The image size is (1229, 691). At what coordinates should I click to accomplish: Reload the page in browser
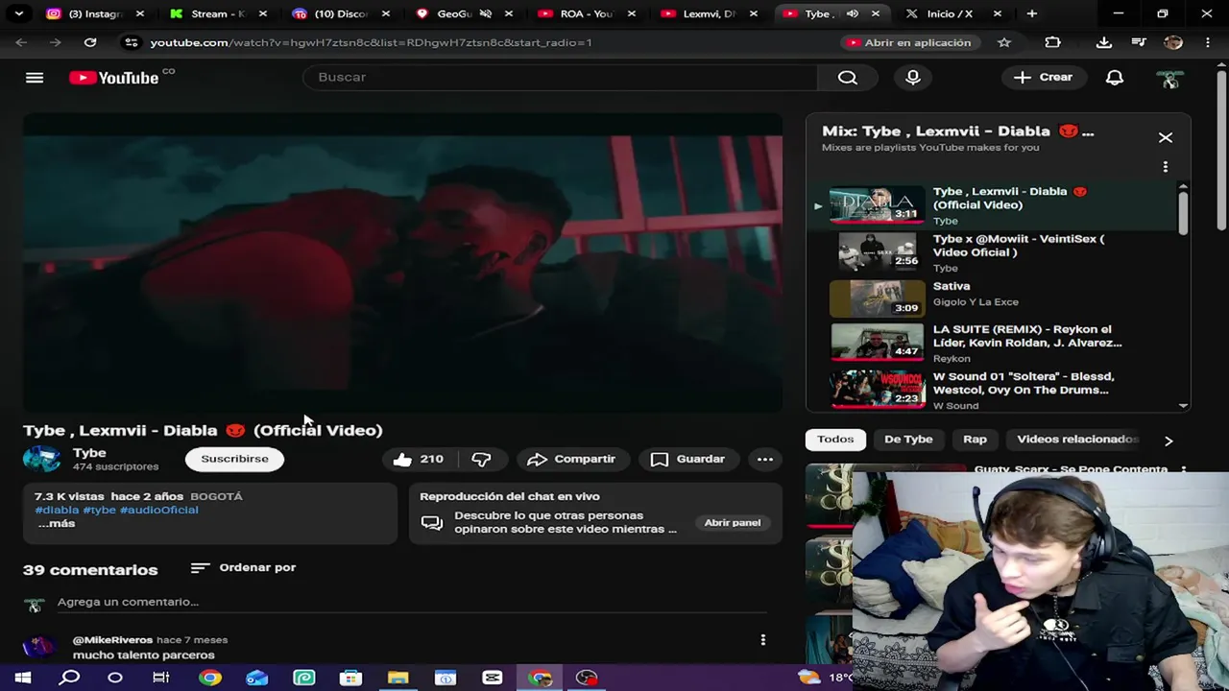[90, 42]
